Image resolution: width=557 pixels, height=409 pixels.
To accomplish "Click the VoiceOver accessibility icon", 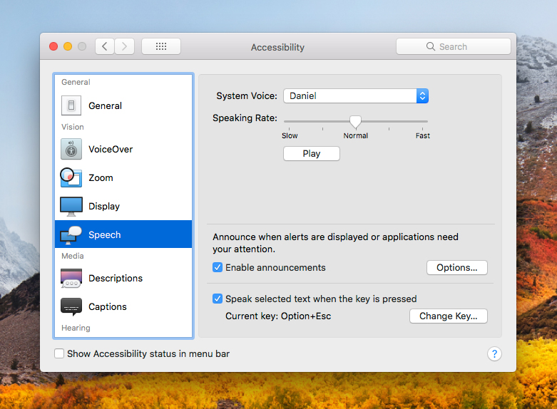I will (71, 149).
